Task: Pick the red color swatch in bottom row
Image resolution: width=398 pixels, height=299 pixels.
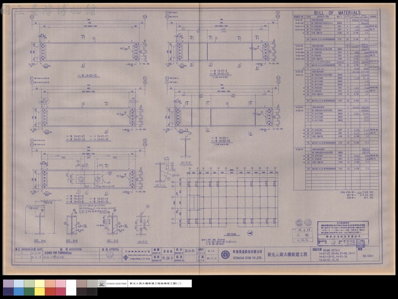Action: pos(50,291)
